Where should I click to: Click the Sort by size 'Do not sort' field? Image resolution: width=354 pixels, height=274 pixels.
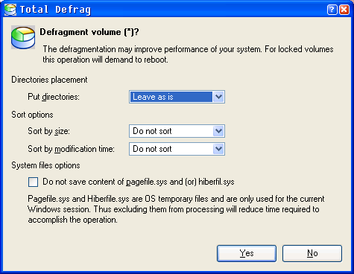click(177, 131)
